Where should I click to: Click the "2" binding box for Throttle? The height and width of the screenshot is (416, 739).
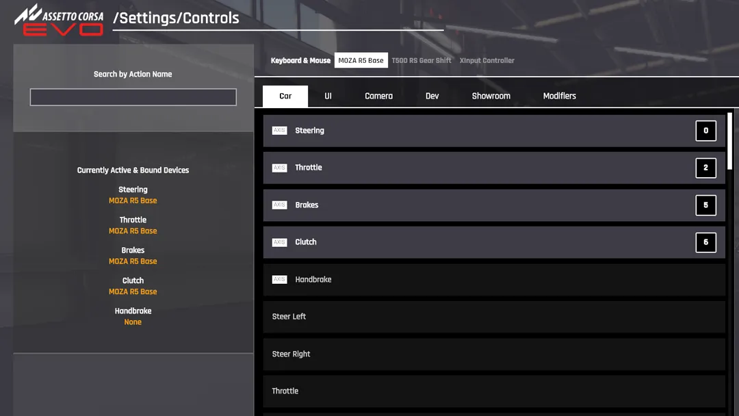(705, 168)
